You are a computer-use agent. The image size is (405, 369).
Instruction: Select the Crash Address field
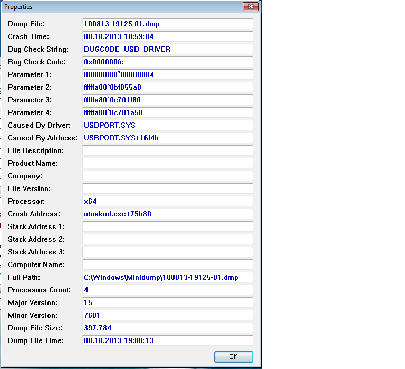click(x=168, y=214)
